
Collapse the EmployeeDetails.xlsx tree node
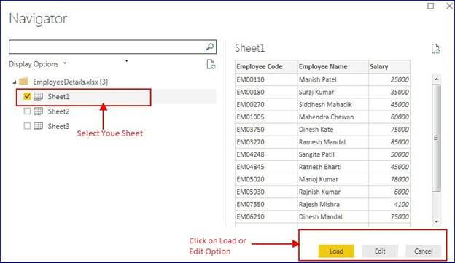pyautogui.click(x=15, y=82)
